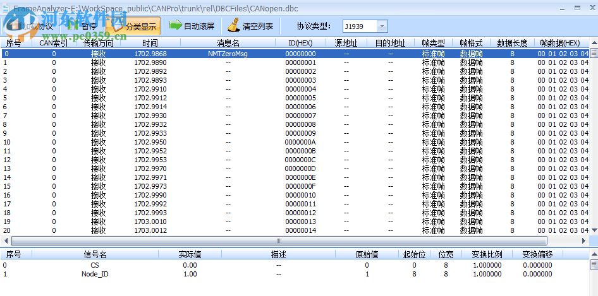598x296 pixels.
Task: Click the 消息名 column header
Action: tap(228, 43)
